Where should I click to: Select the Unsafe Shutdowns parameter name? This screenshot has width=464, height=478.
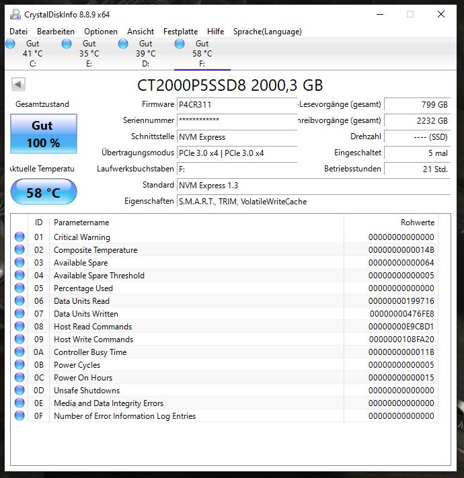coord(87,391)
